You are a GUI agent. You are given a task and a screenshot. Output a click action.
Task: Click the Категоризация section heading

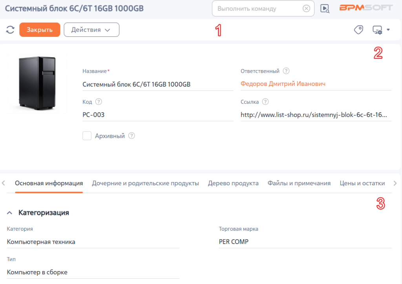point(44,213)
